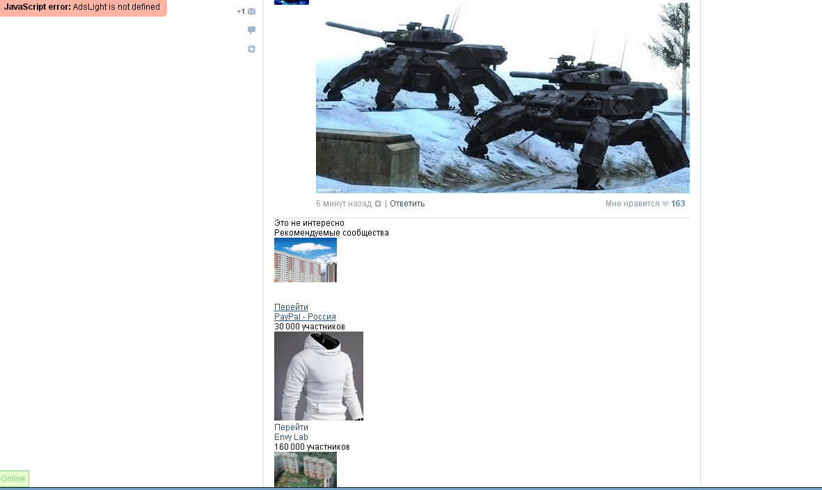Click Перейти link above Envy Lab

coord(291,427)
